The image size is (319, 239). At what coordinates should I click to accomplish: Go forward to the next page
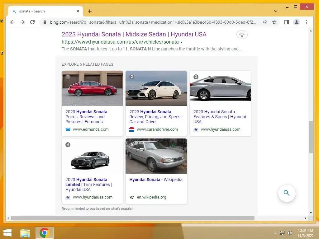[22, 22]
